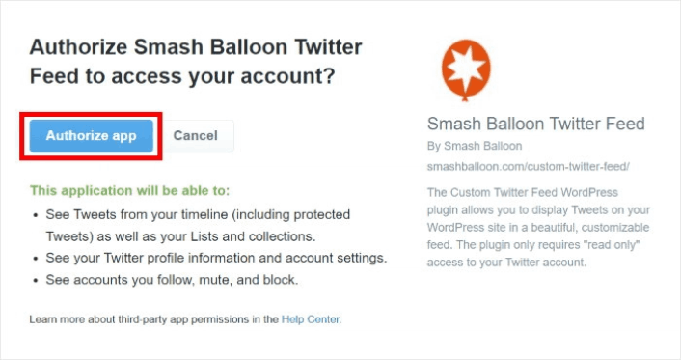Click the Feed to access your account line
The height and width of the screenshot is (360, 681).
tap(182, 76)
